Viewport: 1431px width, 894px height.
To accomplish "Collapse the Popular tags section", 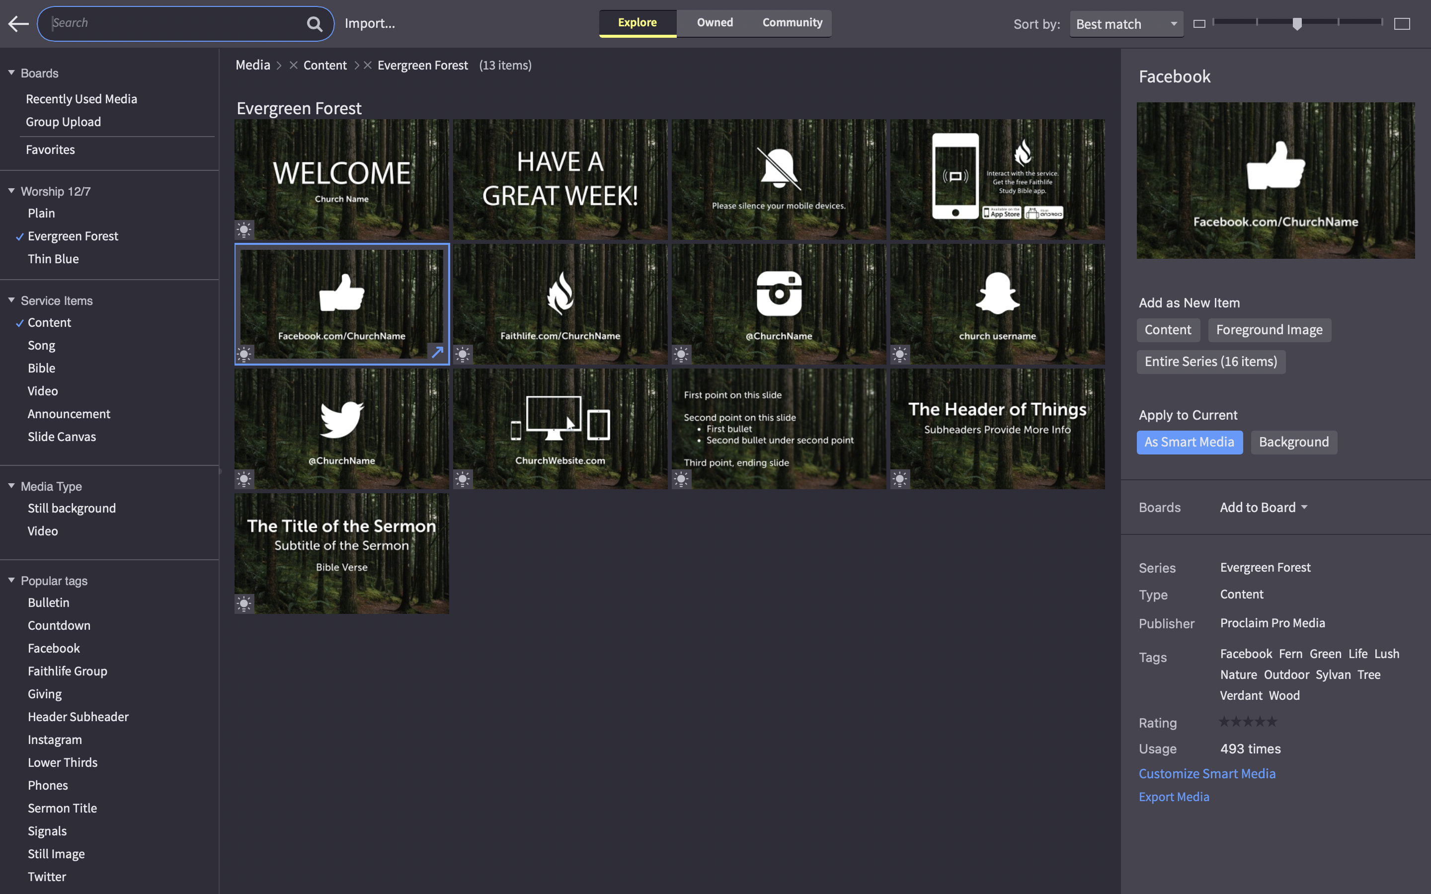I will pos(11,581).
